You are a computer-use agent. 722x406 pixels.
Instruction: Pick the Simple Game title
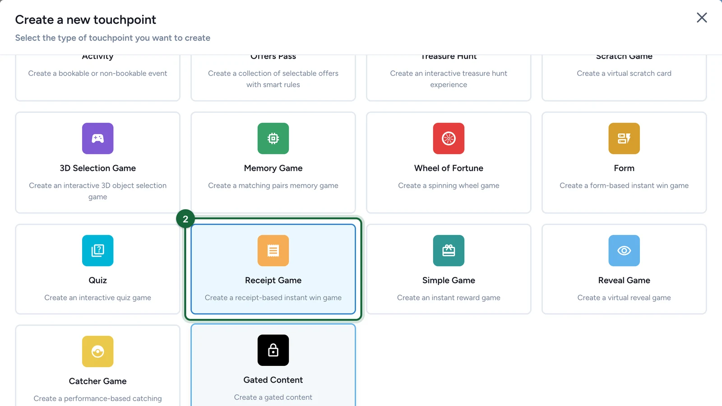pos(449,281)
